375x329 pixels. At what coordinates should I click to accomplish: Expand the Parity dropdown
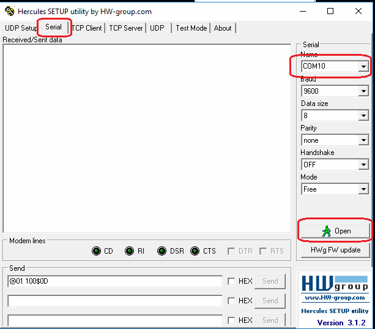tap(363, 140)
